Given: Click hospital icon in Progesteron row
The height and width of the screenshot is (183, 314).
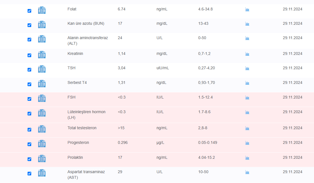Looking at the screenshot, I should coord(42,144).
